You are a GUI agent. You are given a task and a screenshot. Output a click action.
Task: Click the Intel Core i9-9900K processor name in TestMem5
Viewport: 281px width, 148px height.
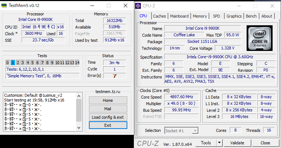[x=35, y=19]
